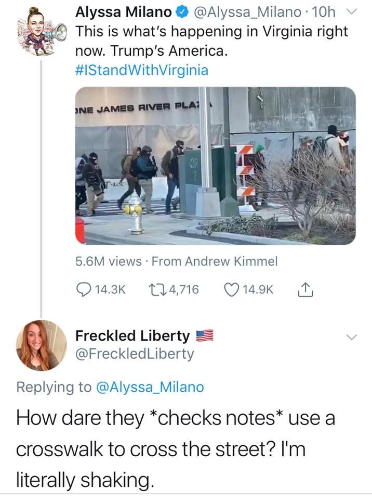This screenshot has height=500, width=372.
Task: Open Alyssa Milano's cartoon avatar
Action: [x=42, y=31]
